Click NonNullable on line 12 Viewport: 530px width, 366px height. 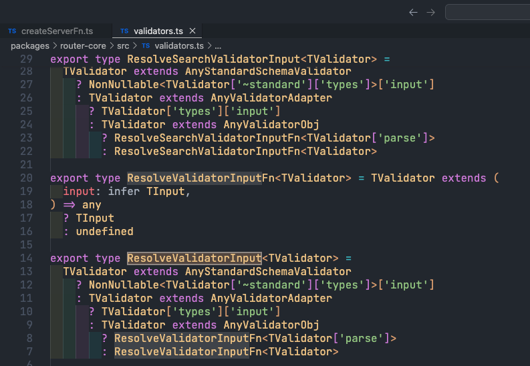point(124,285)
